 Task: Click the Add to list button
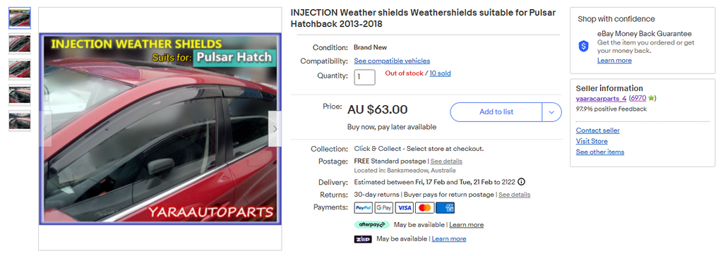click(x=496, y=112)
